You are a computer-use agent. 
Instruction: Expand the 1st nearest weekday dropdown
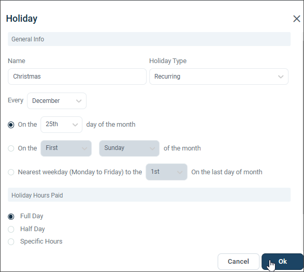click(166, 172)
